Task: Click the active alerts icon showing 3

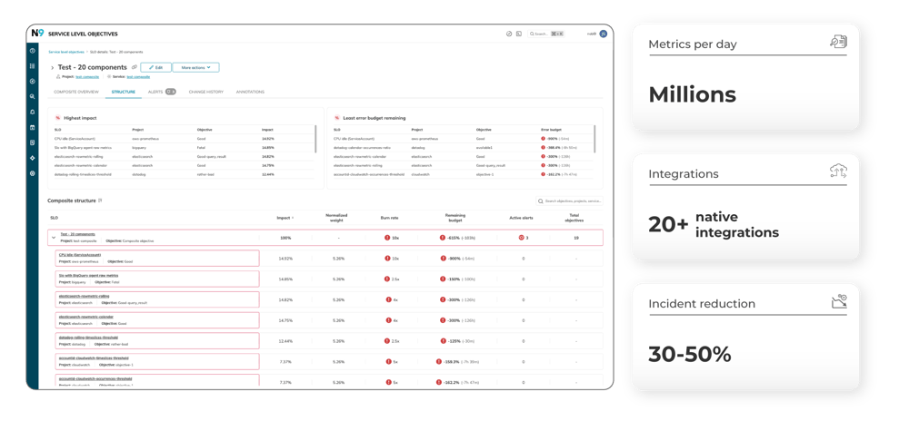Action: (521, 238)
